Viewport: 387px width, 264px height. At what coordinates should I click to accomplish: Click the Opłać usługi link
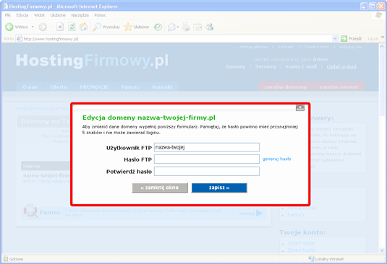[x=341, y=66]
